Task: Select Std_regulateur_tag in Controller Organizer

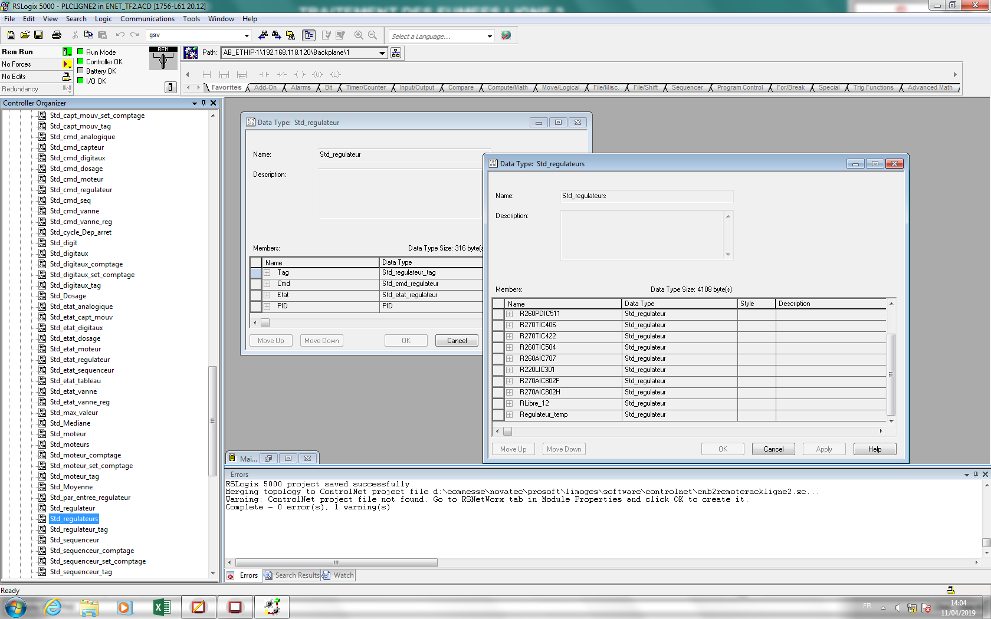Action: point(79,529)
